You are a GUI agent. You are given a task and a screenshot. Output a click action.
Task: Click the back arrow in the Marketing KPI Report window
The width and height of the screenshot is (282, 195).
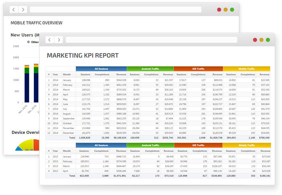click(x=50, y=40)
